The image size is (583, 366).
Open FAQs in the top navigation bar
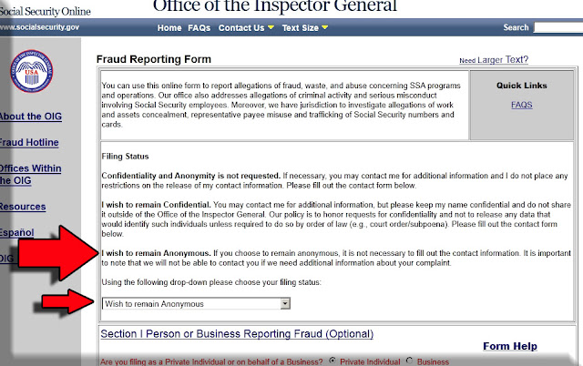[x=199, y=28]
